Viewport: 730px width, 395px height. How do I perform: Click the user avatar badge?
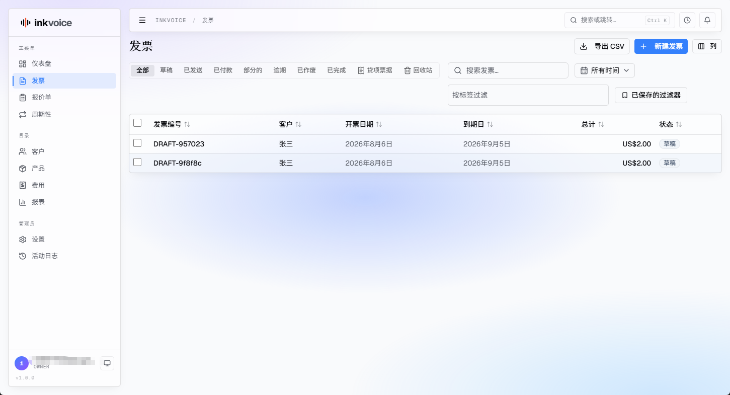pyautogui.click(x=22, y=363)
